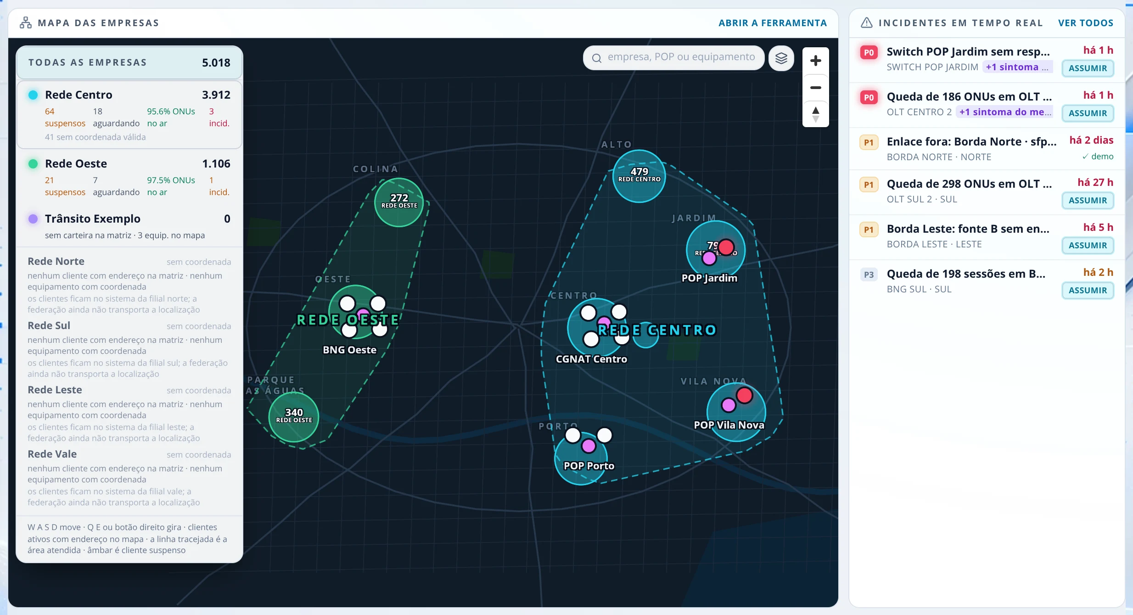Click the P1 badge on Borda Leste fonte B

pyautogui.click(x=869, y=230)
